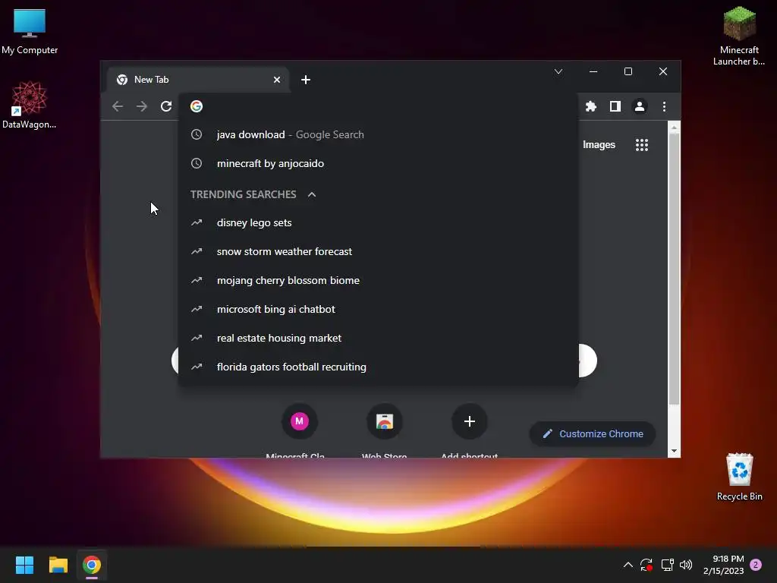Click the Images link
The height and width of the screenshot is (583, 777).
[x=599, y=145]
